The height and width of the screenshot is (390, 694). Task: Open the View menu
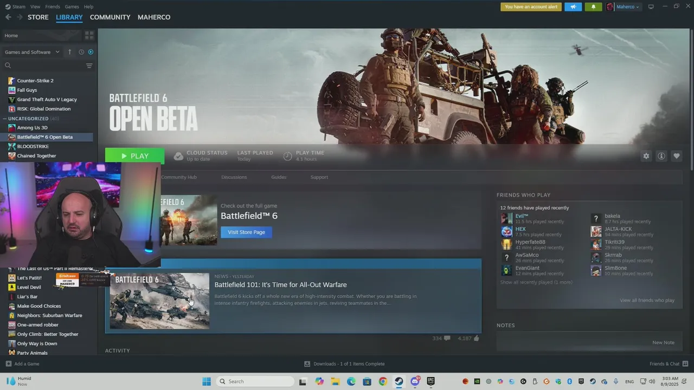pyautogui.click(x=35, y=6)
